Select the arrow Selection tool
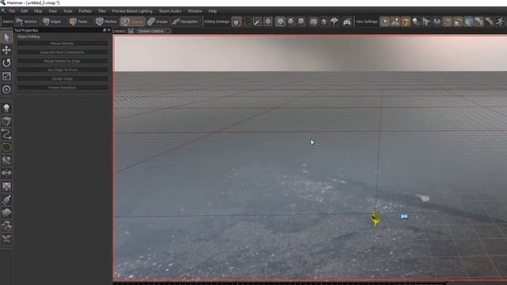The height and width of the screenshot is (285, 507). 6,37
